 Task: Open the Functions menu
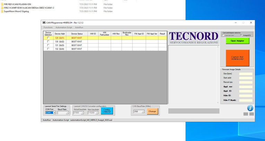click(48, 27)
